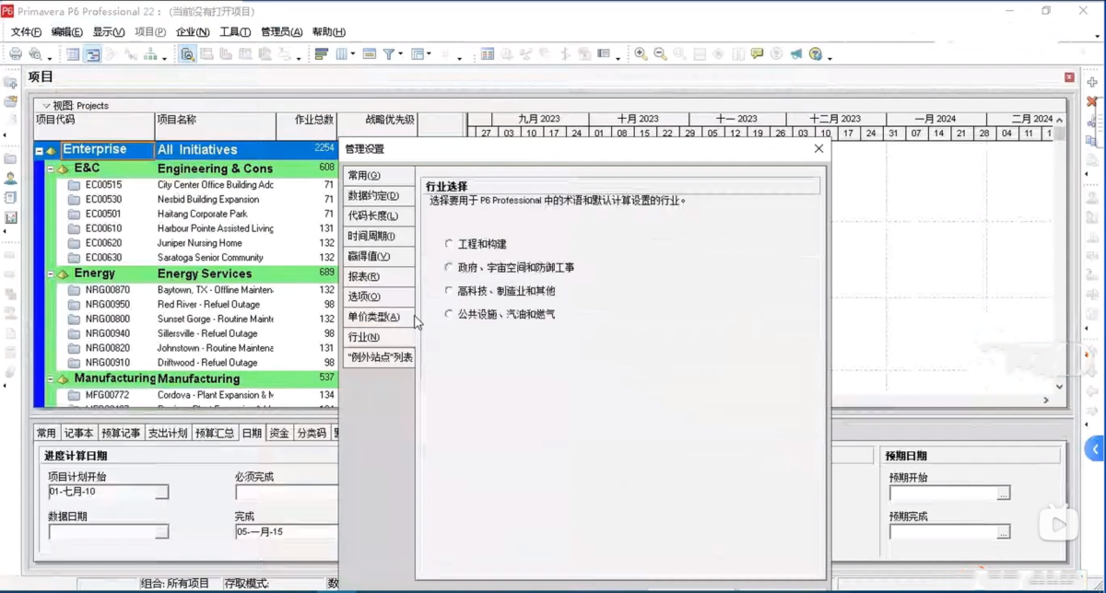Toggle the Gantt chart view icon
This screenshot has width=1106, height=593.
[x=93, y=54]
